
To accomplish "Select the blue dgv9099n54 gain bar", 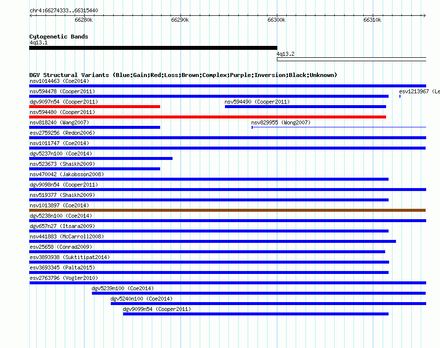I will [256, 314].
